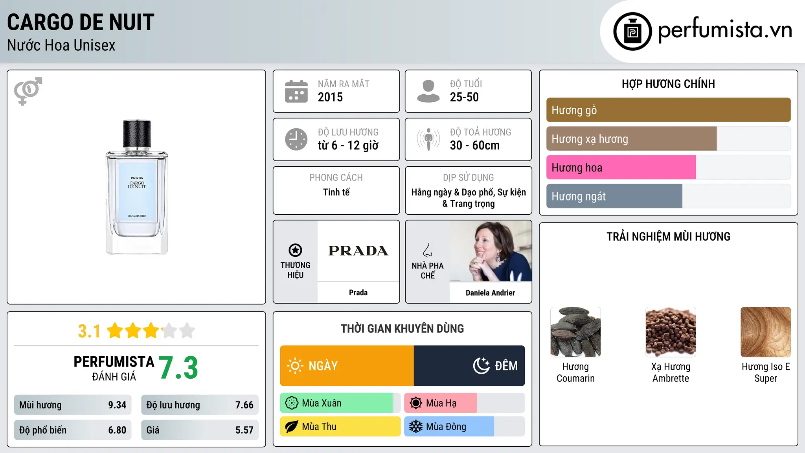Click the PHONG CÁCH label
Image resolution: width=805 pixels, height=453 pixels.
(336, 178)
